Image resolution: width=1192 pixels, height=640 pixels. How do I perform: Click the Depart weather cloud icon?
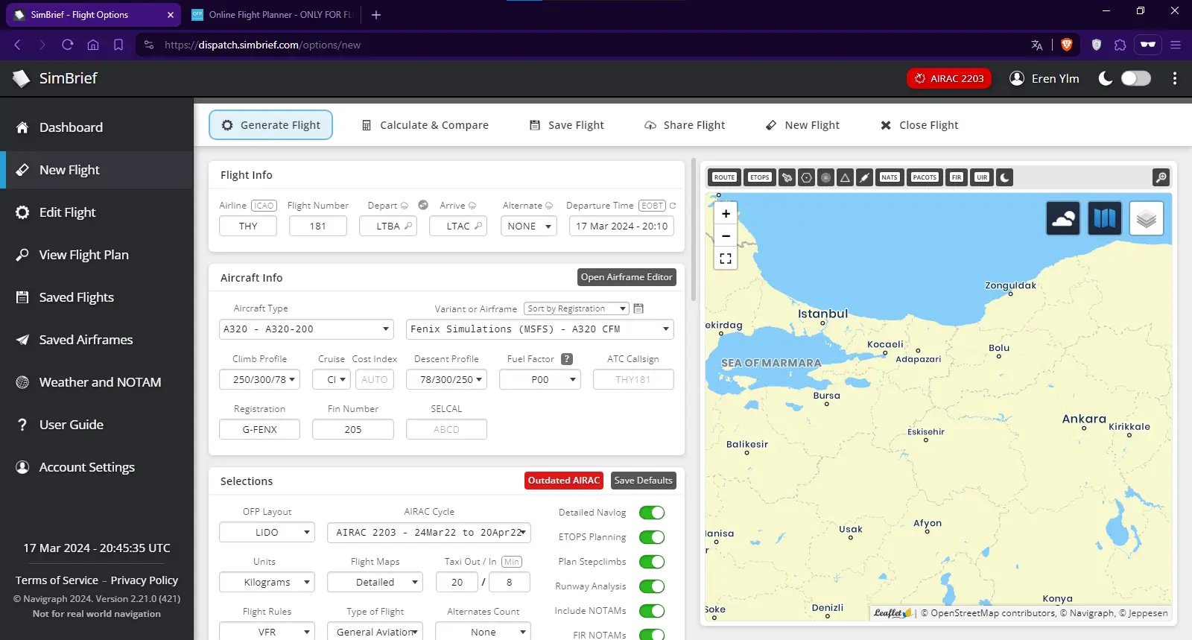(405, 206)
